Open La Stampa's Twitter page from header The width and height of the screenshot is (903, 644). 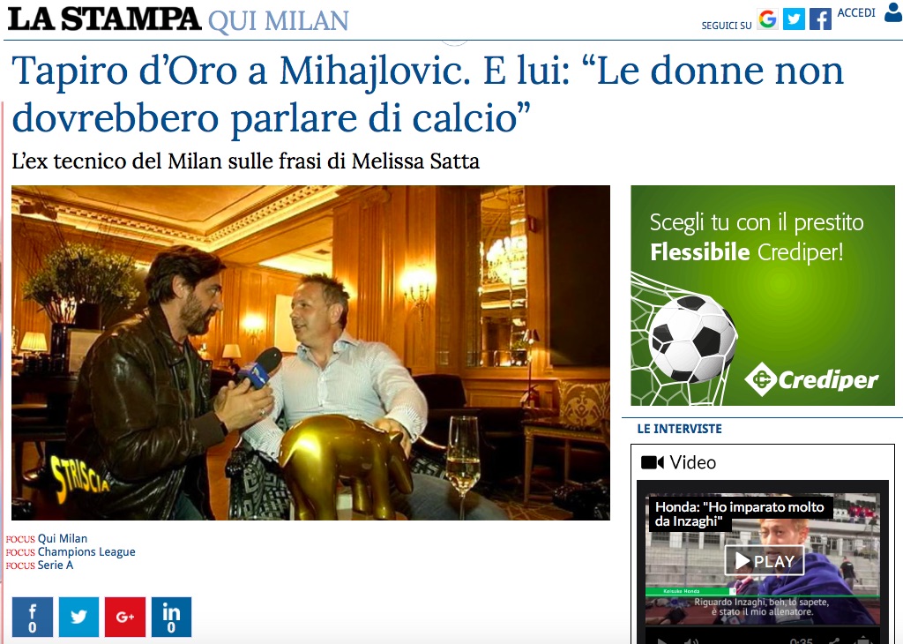click(x=794, y=19)
